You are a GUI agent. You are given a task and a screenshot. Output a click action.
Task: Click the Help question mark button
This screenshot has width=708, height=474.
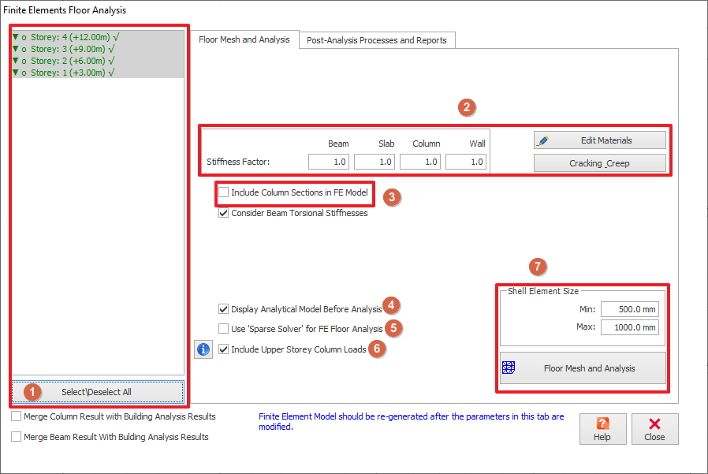pos(603,429)
